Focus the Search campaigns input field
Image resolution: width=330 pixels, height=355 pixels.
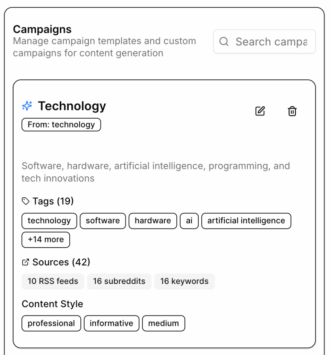pyautogui.click(x=271, y=42)
